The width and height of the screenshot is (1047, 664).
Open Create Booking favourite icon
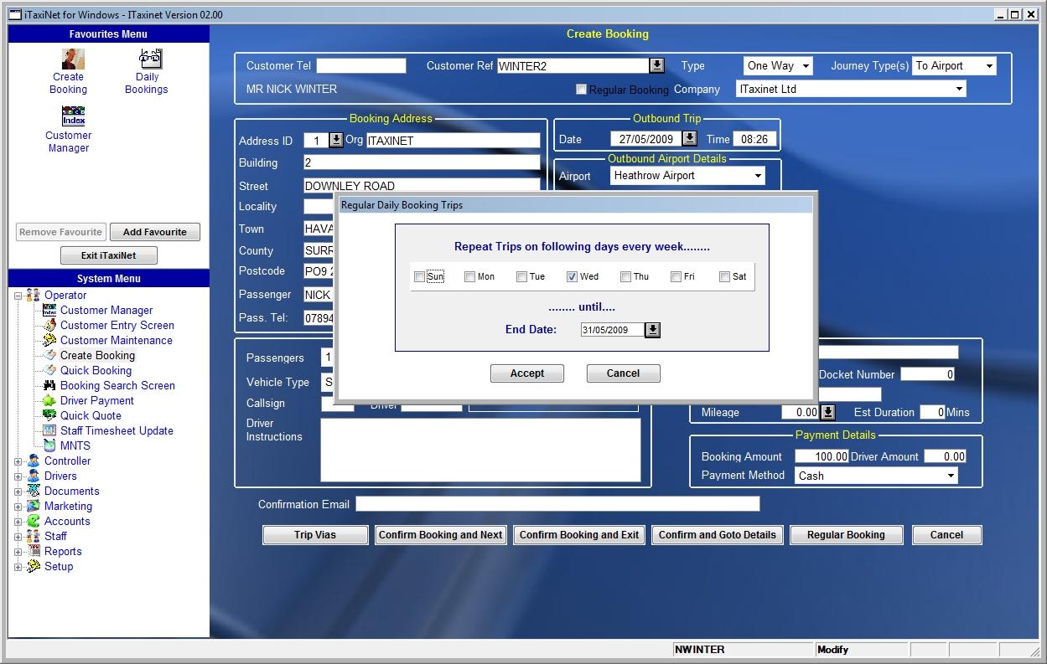(x=73, y=59)
